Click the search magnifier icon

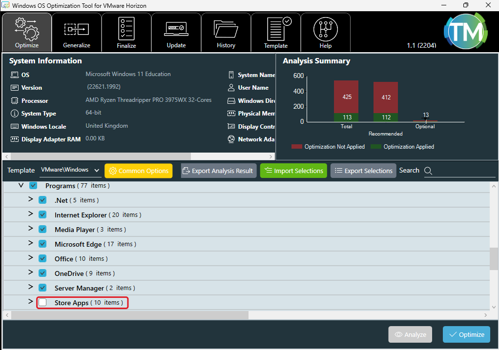coord(428,171)
